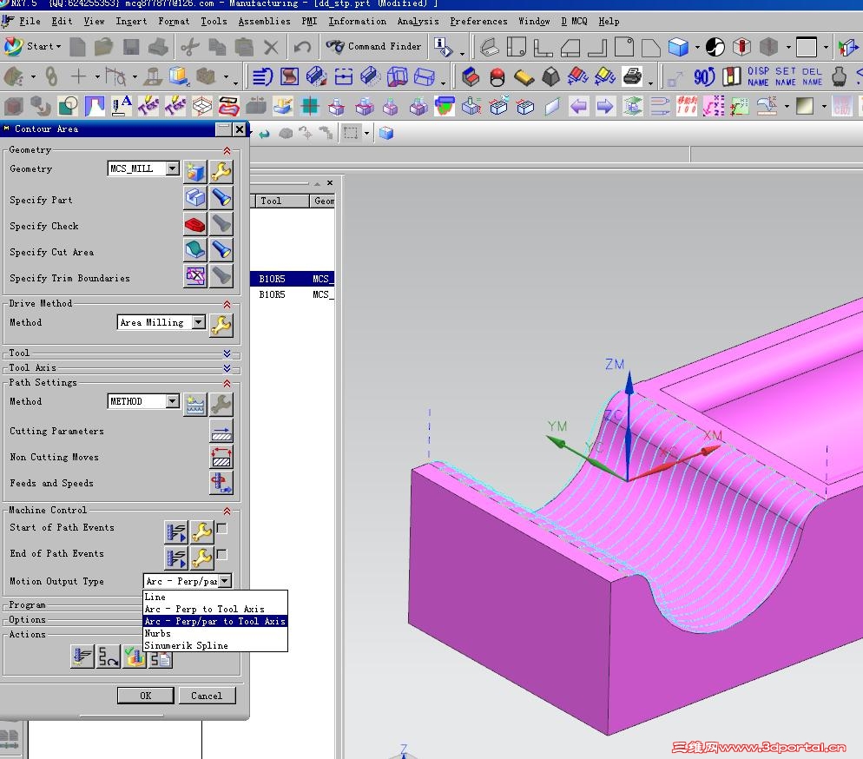
Task: Open Non Cutting Moves icon
Action: point(221,457)
